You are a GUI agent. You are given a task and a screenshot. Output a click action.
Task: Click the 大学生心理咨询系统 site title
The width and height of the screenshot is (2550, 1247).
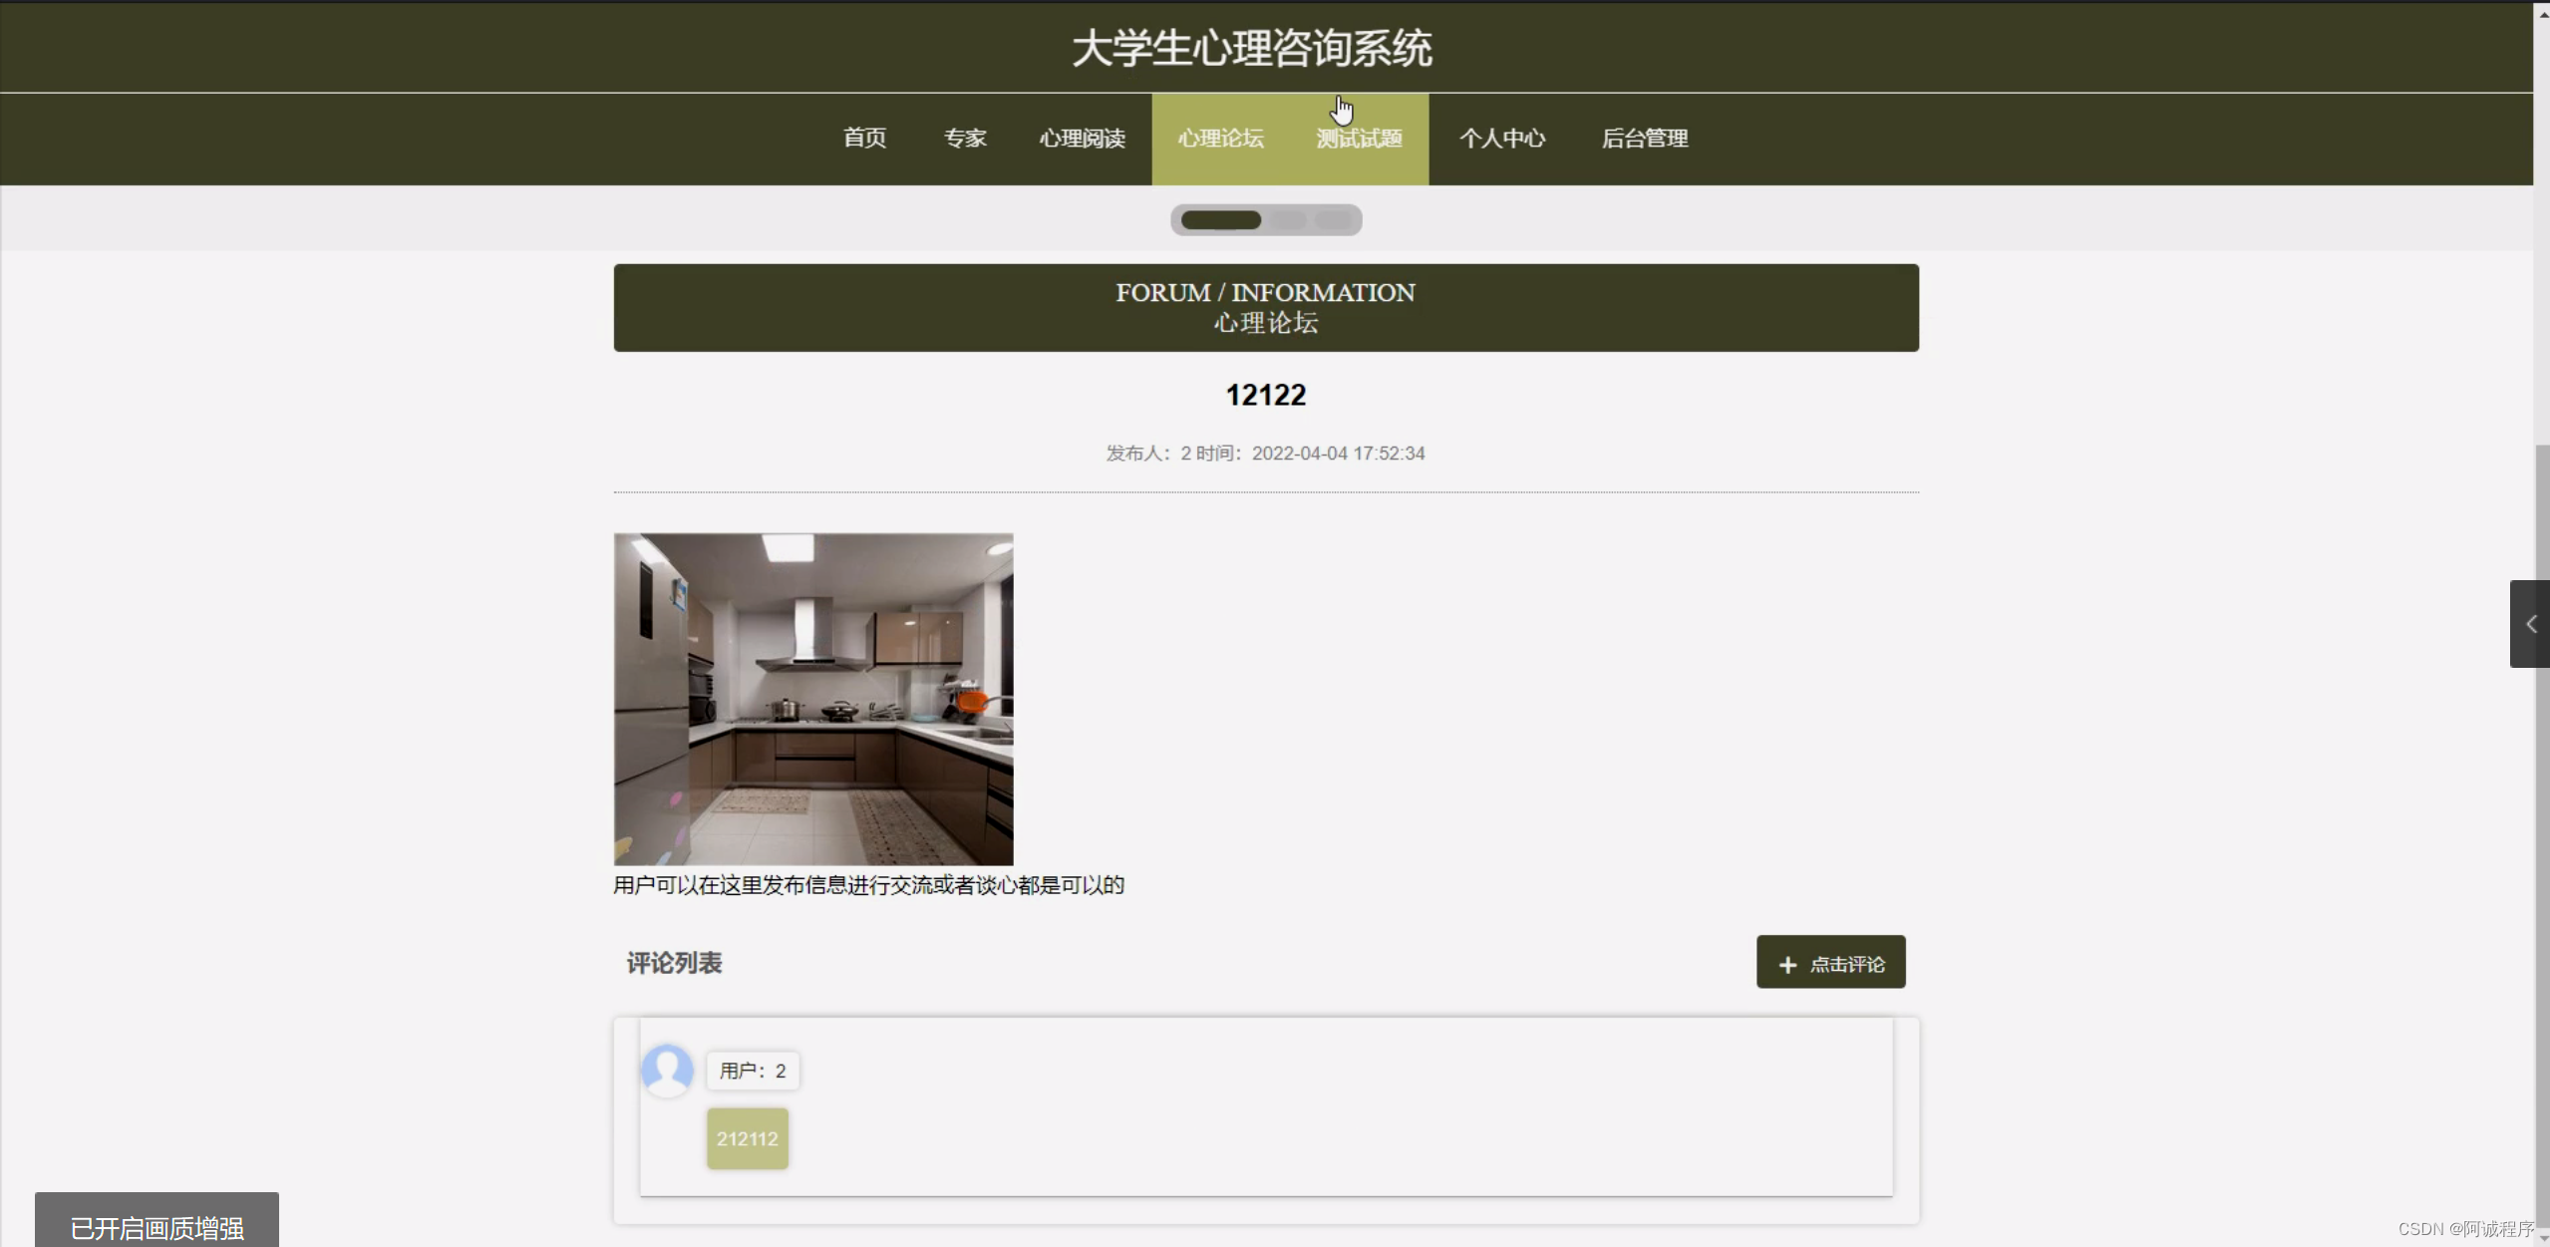[x=1252, y=48]
